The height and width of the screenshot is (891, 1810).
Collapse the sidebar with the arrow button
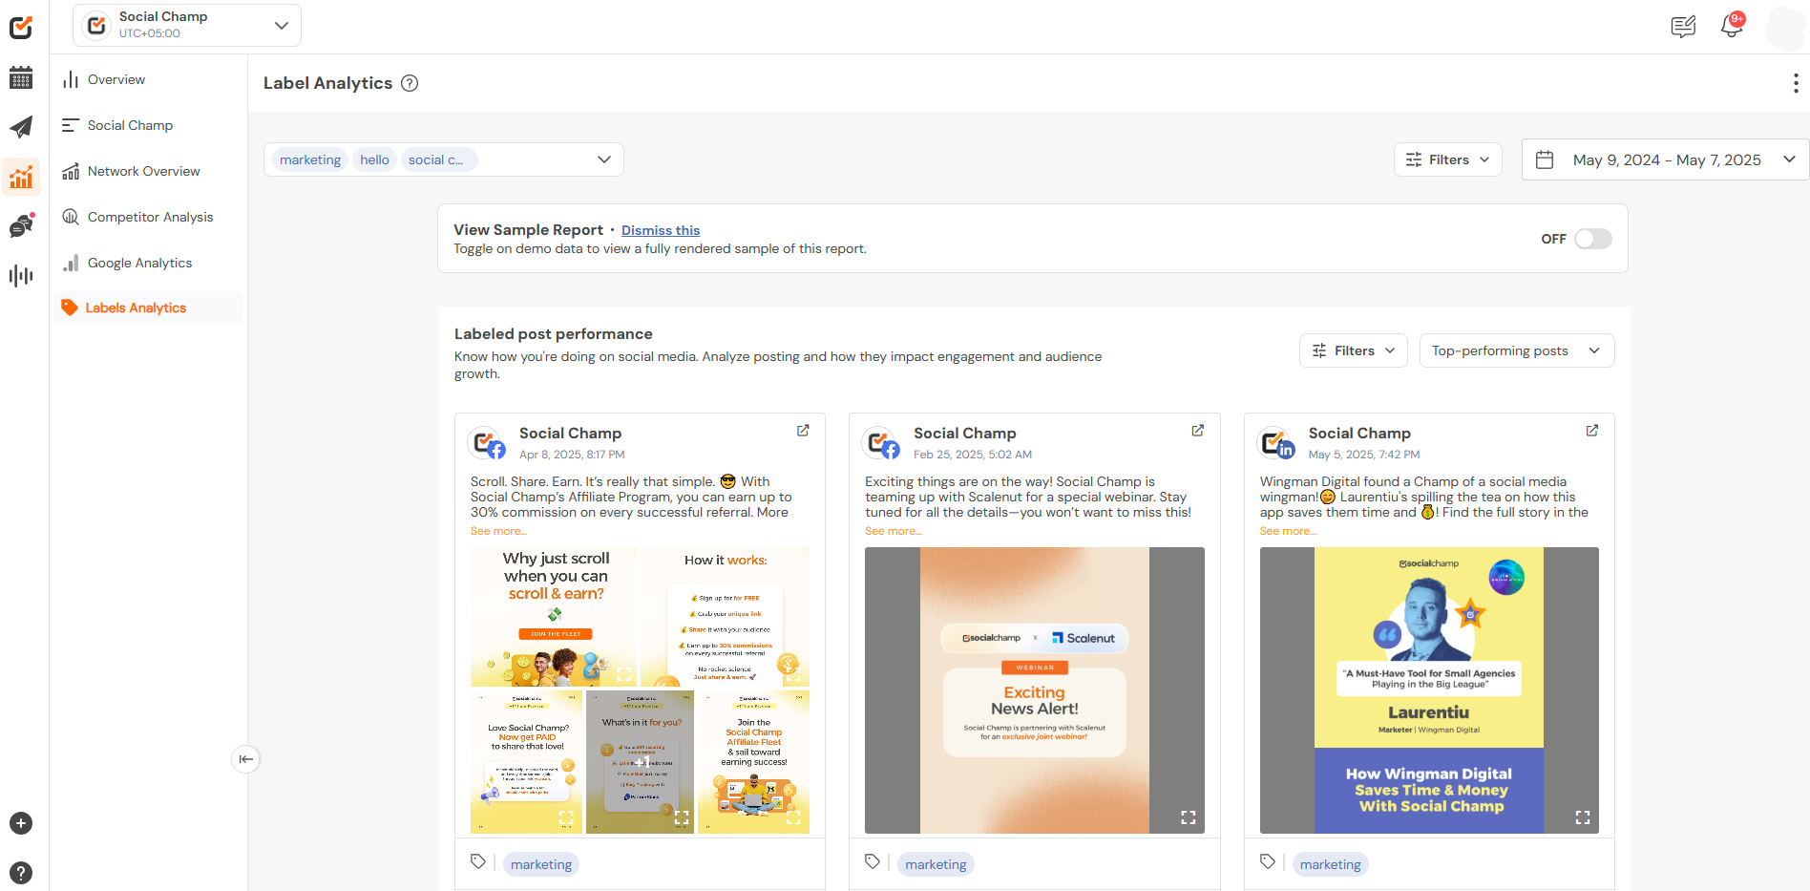tap(246, 759)
